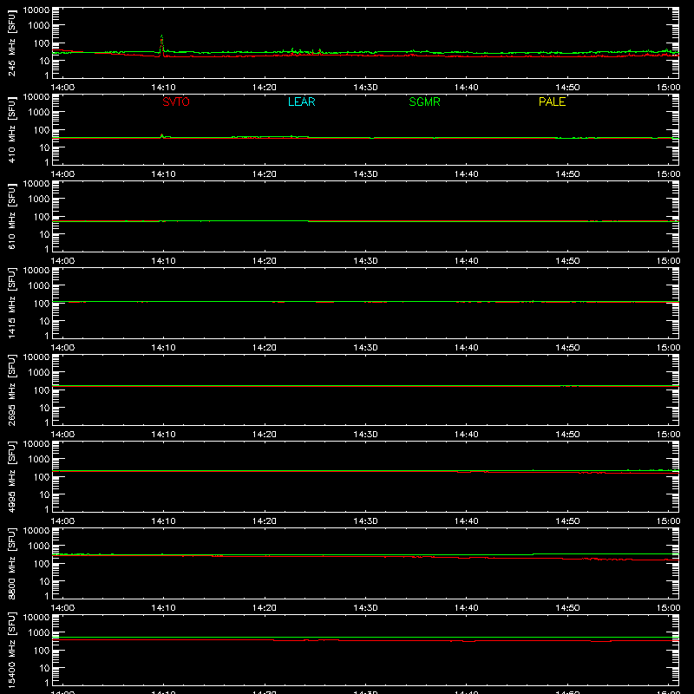Click 15:00 tick label under 245 MHz panel

tap(668, 88)
